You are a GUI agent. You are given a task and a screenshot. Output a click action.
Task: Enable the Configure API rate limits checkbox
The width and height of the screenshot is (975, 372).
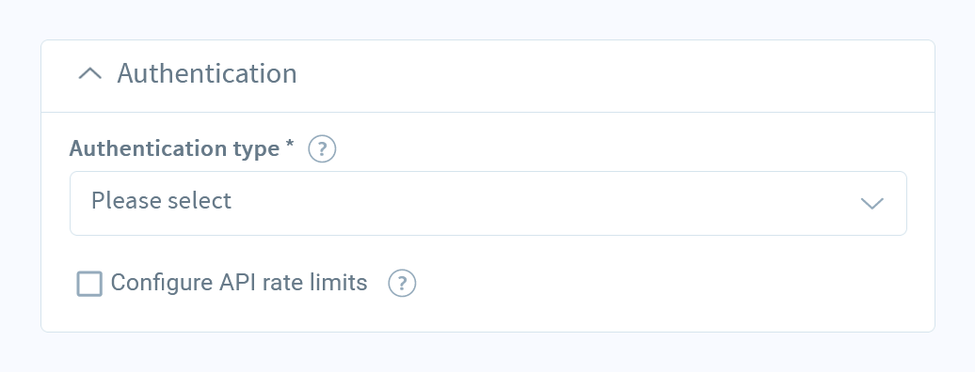click(x=89, y=284)
